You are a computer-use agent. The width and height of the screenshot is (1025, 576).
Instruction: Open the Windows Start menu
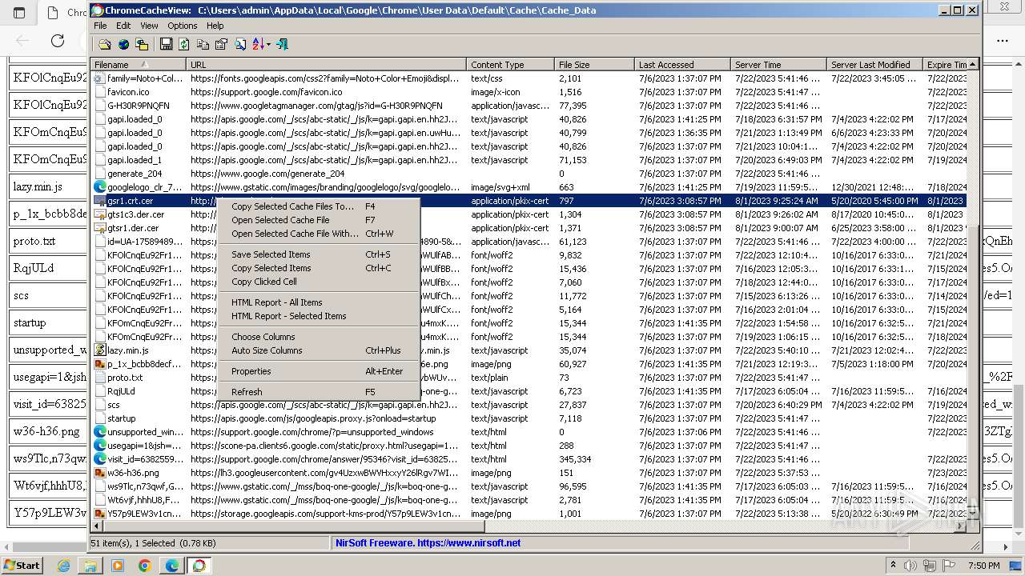(22, 565)
